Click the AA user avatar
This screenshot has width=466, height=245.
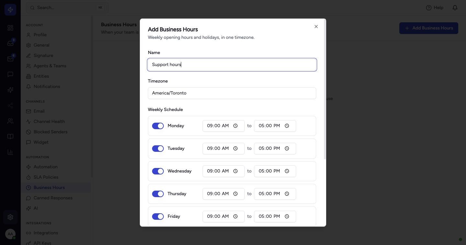(10, 234)
